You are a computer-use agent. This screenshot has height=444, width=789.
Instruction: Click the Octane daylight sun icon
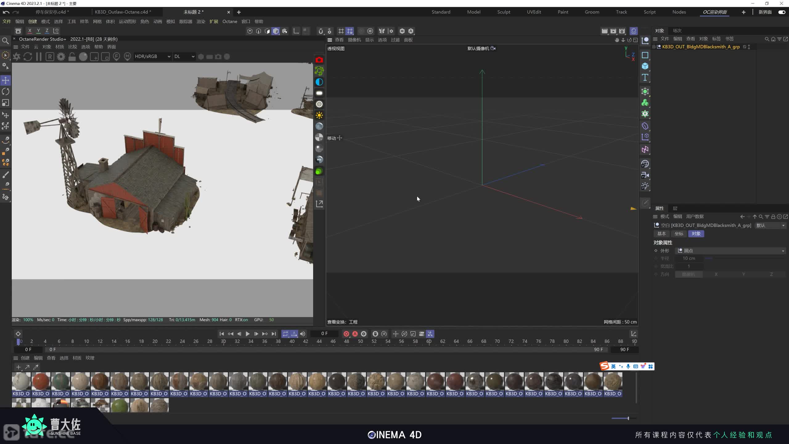(319, 115)
